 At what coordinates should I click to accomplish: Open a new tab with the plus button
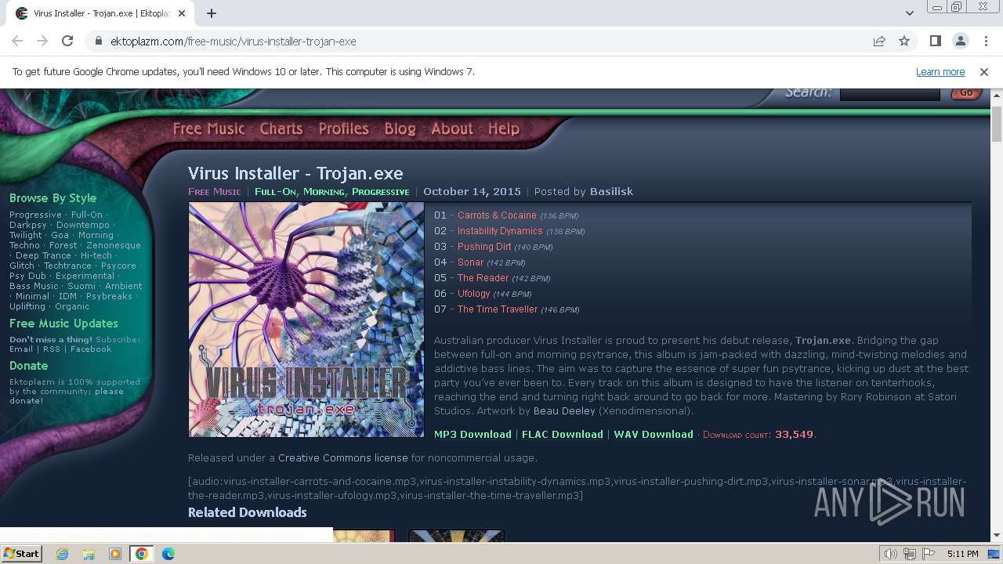[212, 13]
